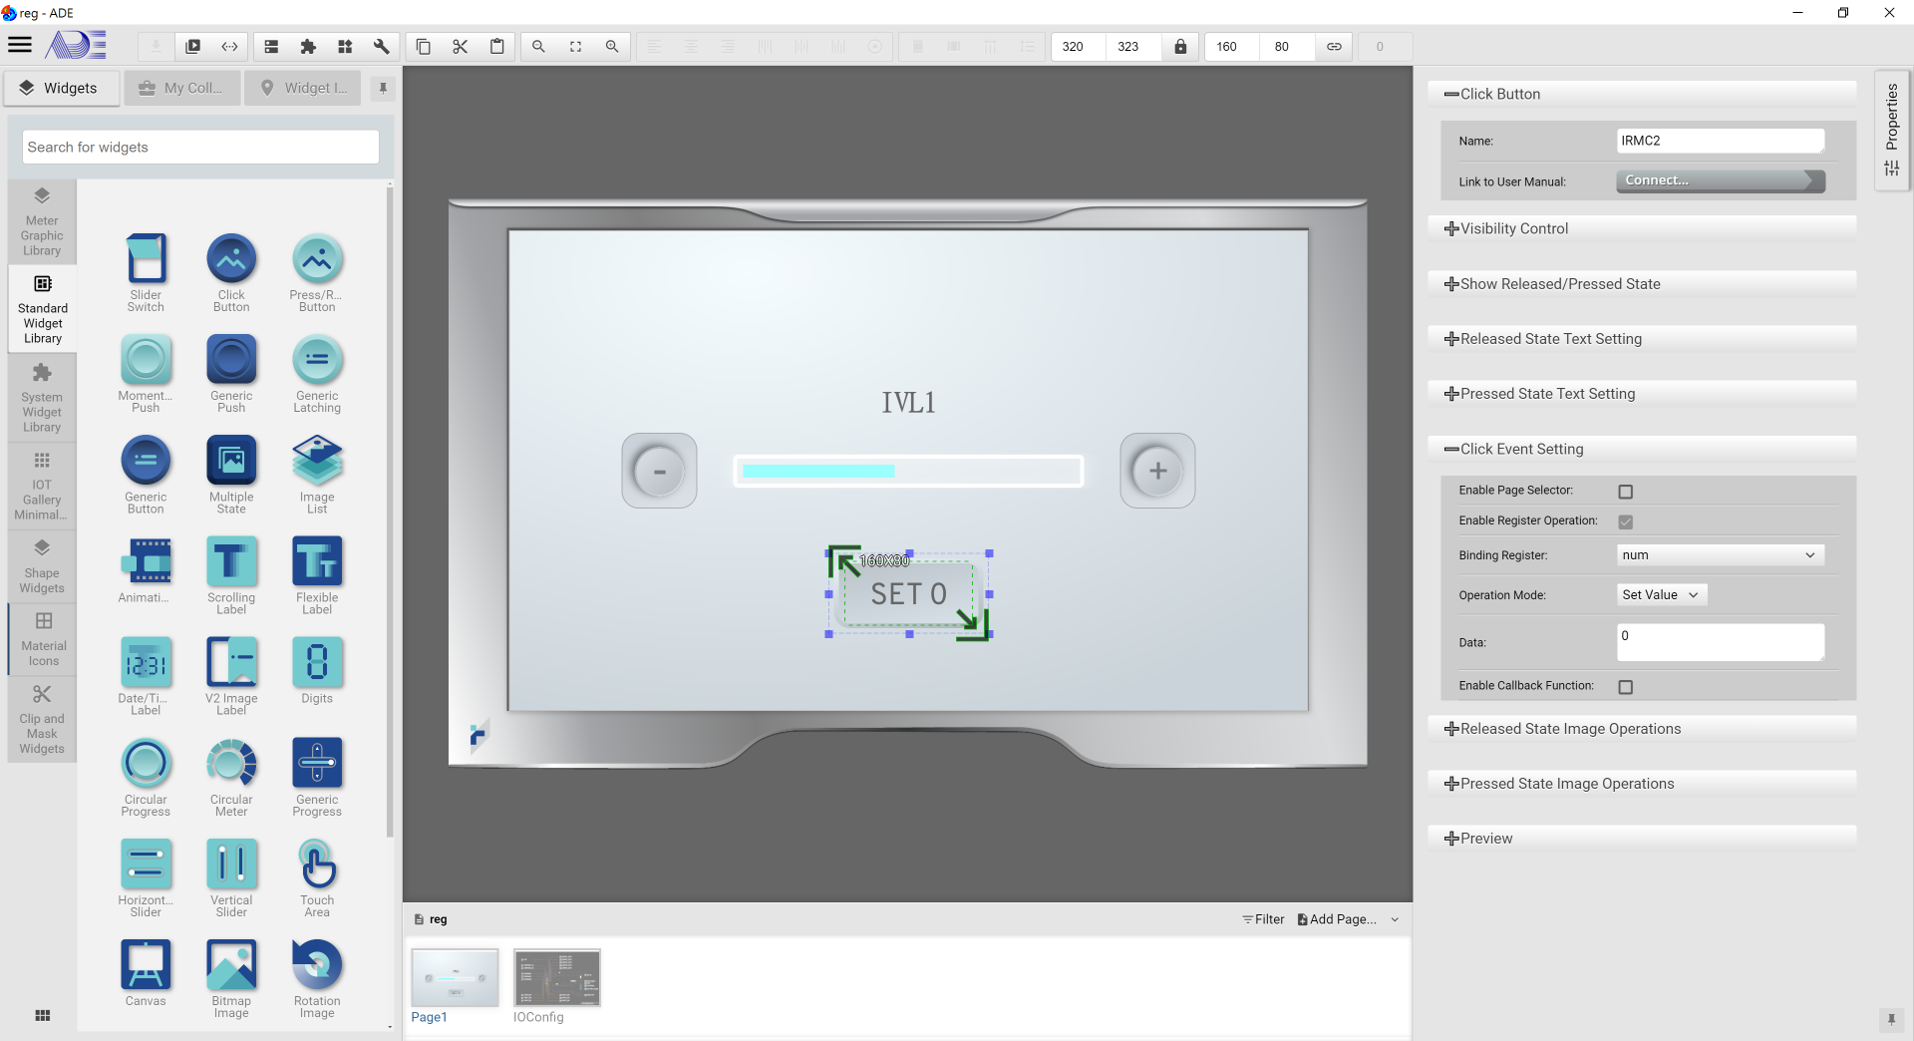1914x1041 pixels.
Task: Open the hamburger main menu
Action: 20,45
